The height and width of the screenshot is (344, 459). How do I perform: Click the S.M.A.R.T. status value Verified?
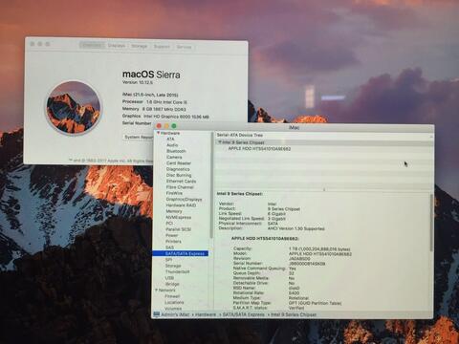click(296, 308)
